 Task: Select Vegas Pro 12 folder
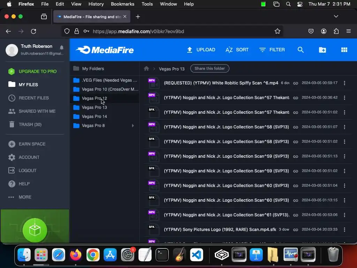(x=105, y=98)
